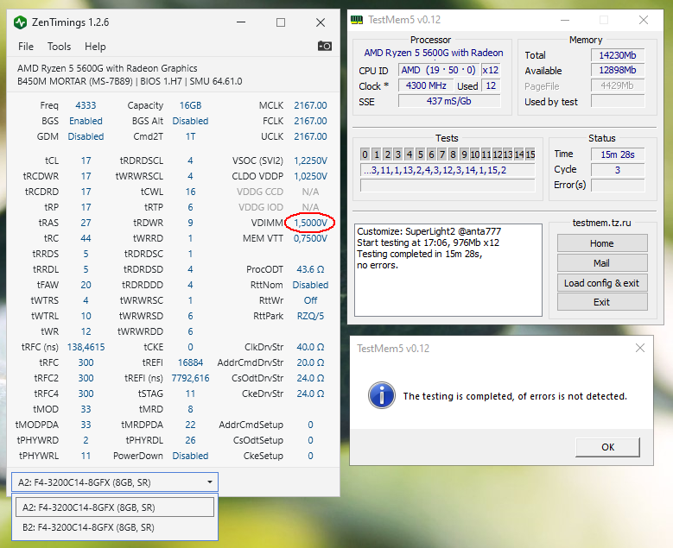673x548 pixels.
Task: Click test box number 0
Action: [365, 154]
